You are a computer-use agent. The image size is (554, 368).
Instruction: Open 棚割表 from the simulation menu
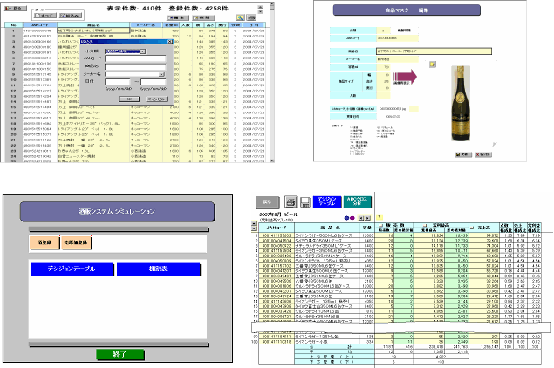pos(159,269)
